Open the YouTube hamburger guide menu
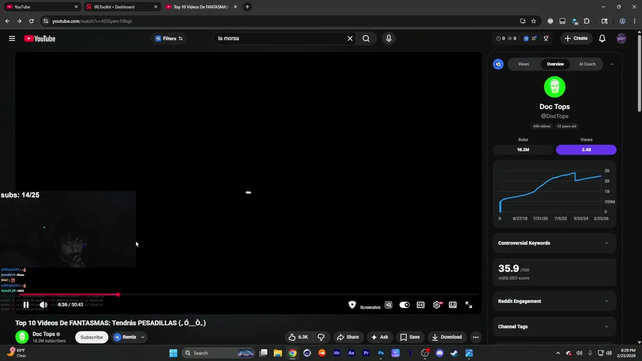642x361 pixels. coord(12,39)
